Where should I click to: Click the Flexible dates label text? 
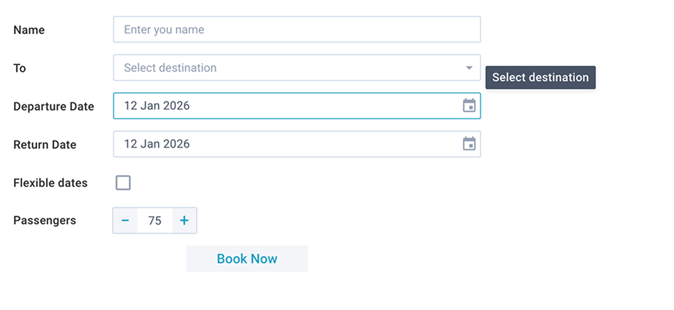pos(51,183)
